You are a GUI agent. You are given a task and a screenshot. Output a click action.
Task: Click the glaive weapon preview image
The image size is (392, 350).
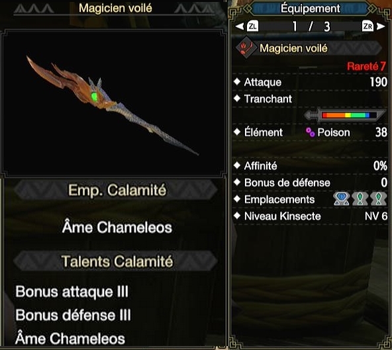(x=113, y=105)
